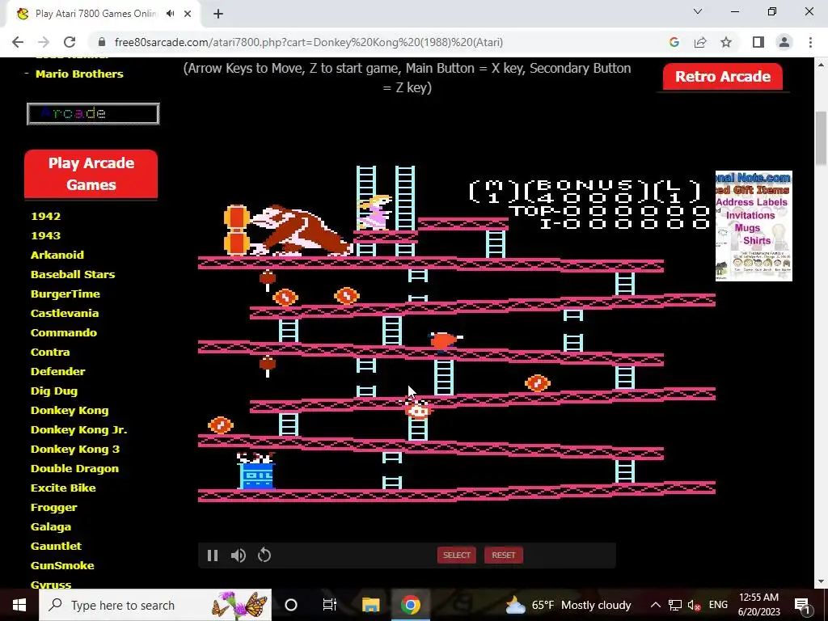Viewport: 828px width, 621px height.
Task: Click the Play Arcade Games button
Action: click(91, 174)
